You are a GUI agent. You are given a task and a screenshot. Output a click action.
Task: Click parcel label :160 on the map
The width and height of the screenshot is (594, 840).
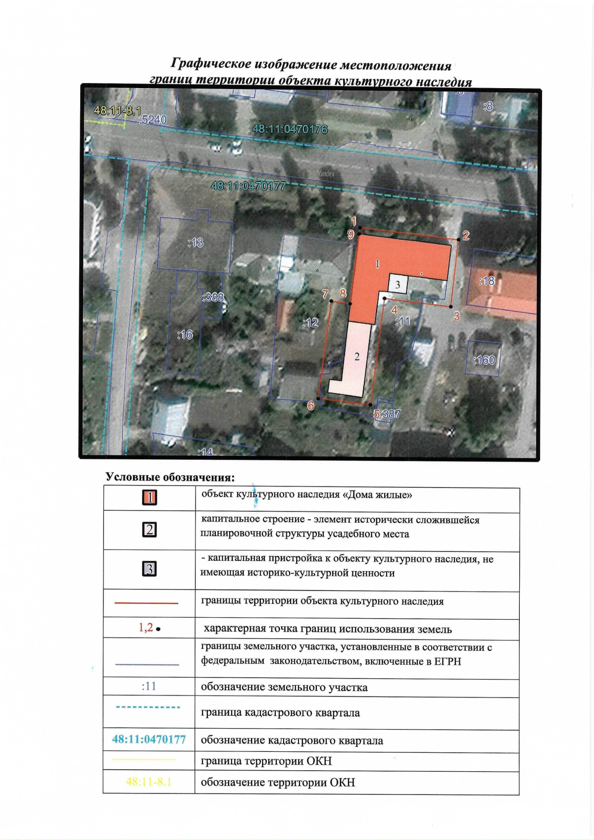click(484, 360)
